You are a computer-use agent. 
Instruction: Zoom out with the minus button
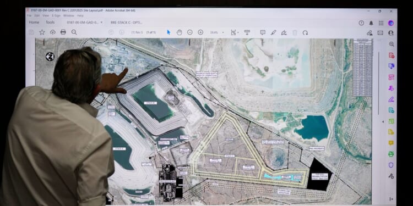tap(189, 32)
